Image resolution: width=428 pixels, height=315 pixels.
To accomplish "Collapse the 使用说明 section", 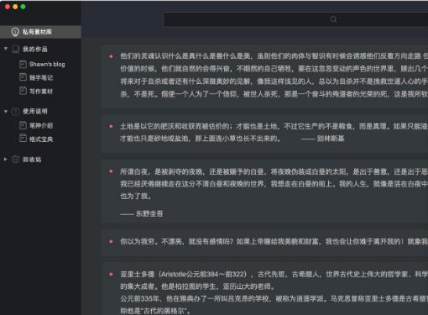I will pyautogui.click(x=6, y=112).
